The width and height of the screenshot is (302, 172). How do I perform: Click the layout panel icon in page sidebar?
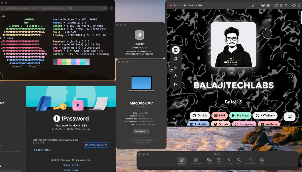pos(176,50)
